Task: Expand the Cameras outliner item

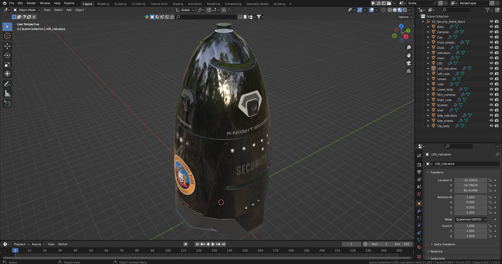Action: 428,32
